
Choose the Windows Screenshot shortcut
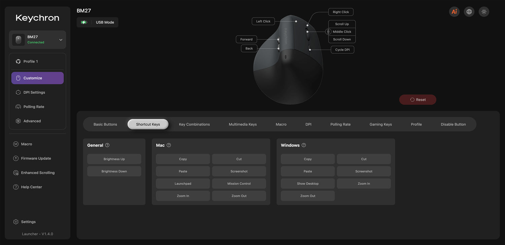coord(364,171)
